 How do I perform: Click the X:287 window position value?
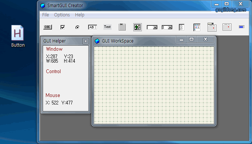point(52,56)
